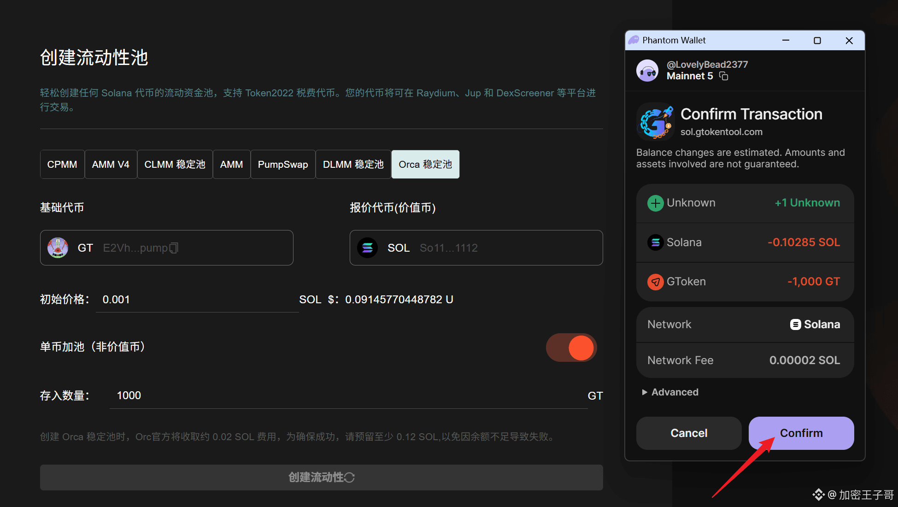Expand the Advanced section in Phantom
This screenshot has height=507, width=898.
[x=670, y=392]
